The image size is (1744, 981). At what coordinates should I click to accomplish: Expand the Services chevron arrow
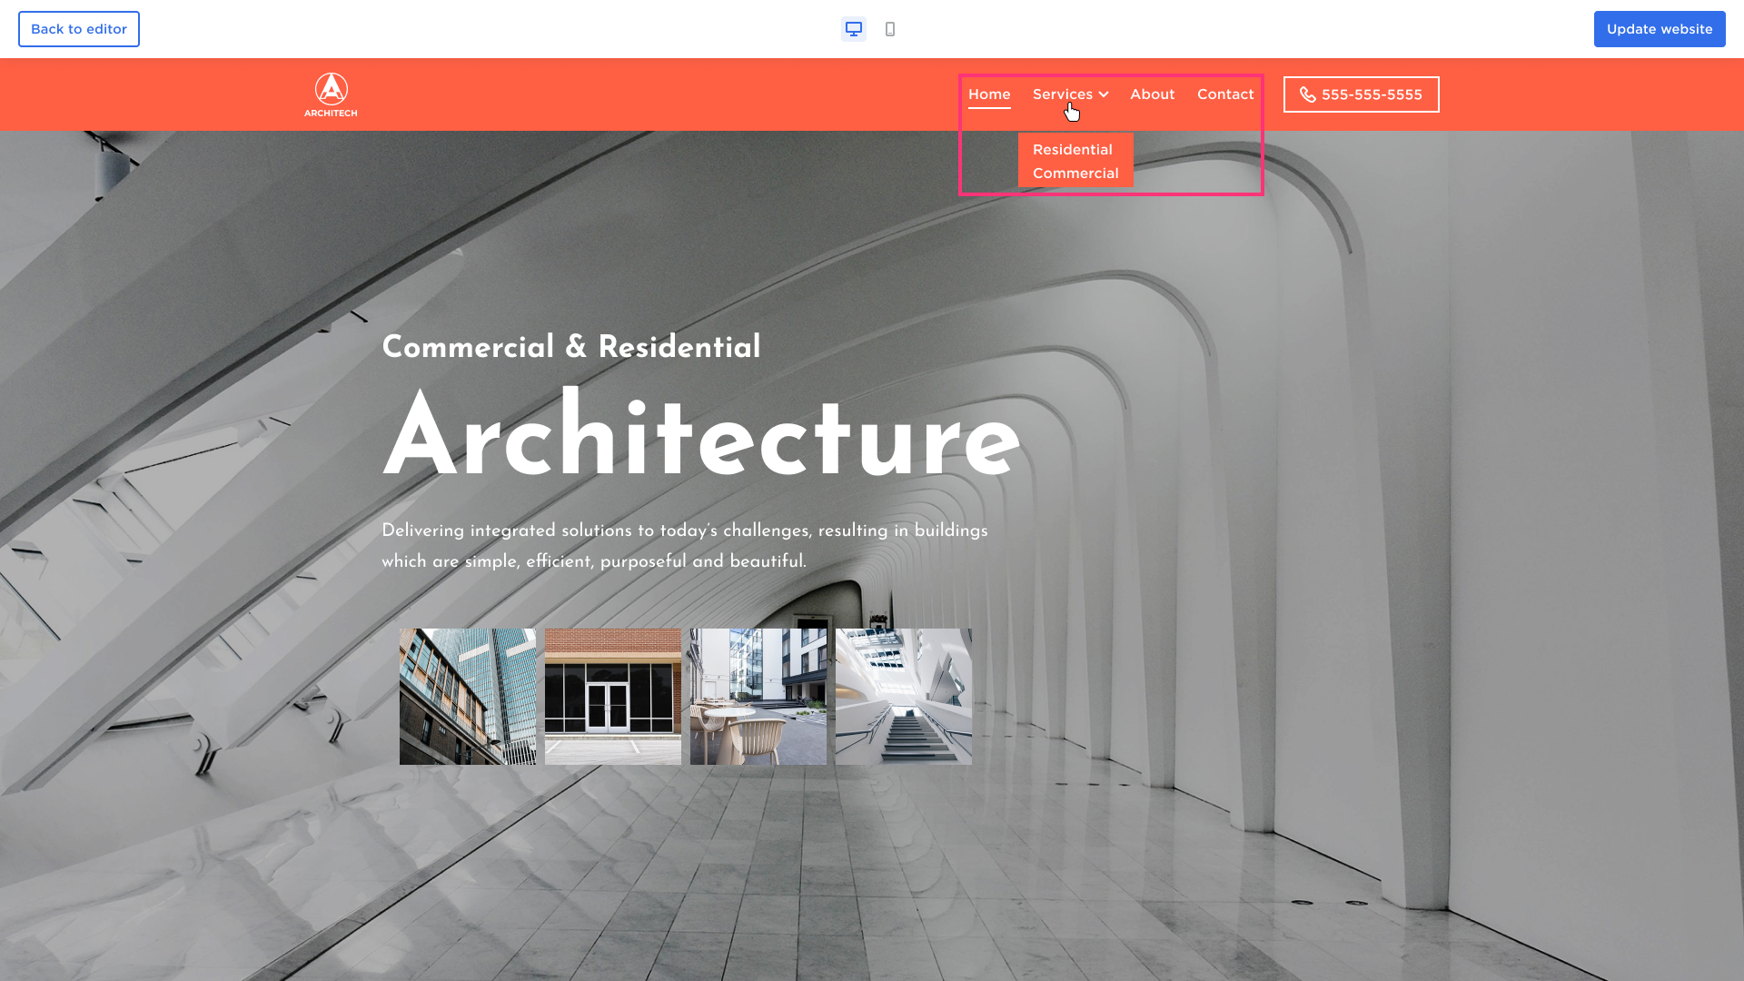click(x=1104, y=94)
